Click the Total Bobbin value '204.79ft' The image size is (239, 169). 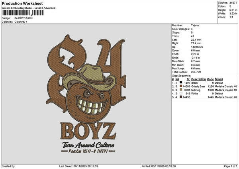[x=196, y=72]
